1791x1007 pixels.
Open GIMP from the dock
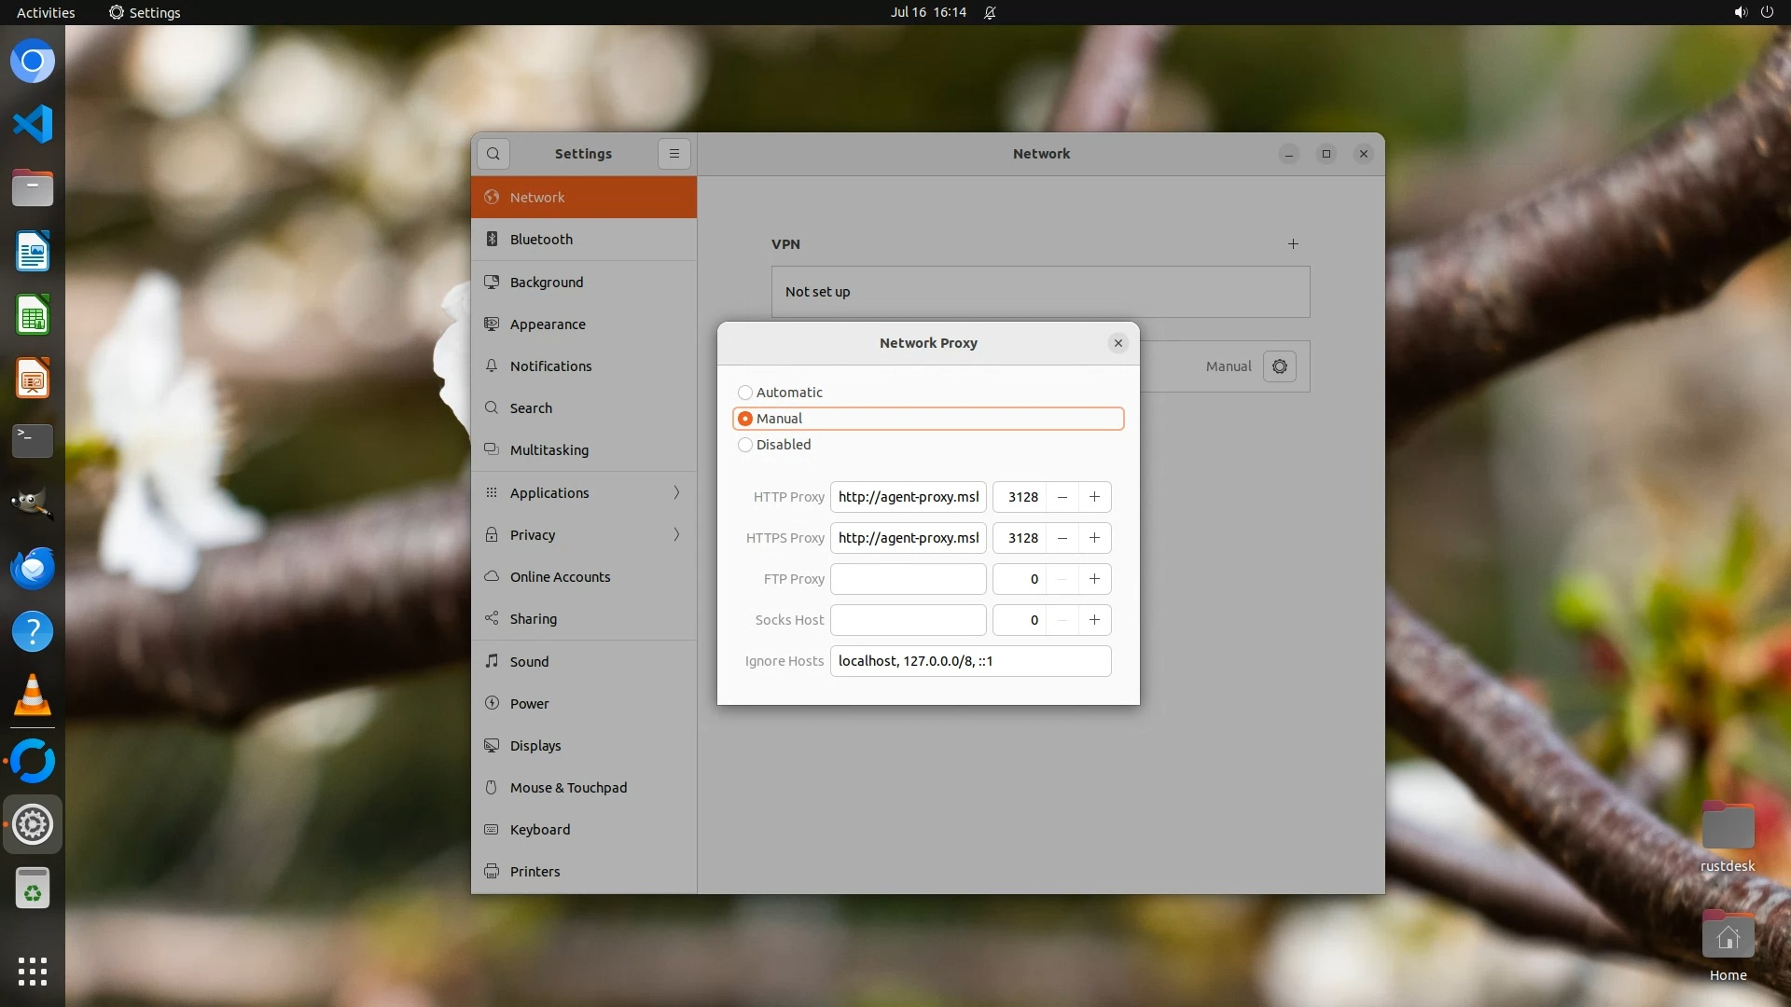33,504
